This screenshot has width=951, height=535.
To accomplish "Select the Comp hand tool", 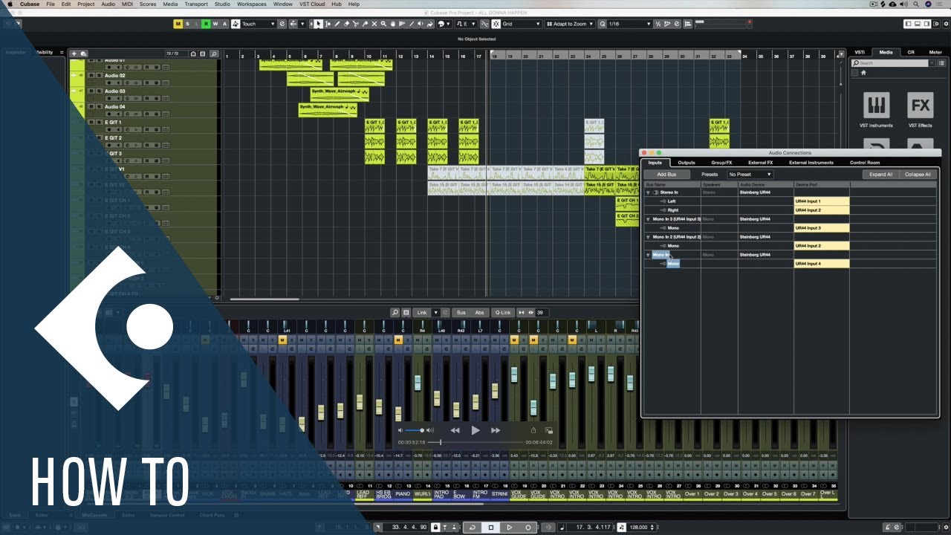I will click(393, 24).
